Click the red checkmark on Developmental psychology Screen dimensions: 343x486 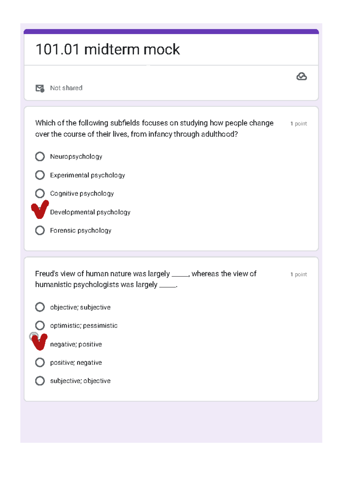coord(40,210)
